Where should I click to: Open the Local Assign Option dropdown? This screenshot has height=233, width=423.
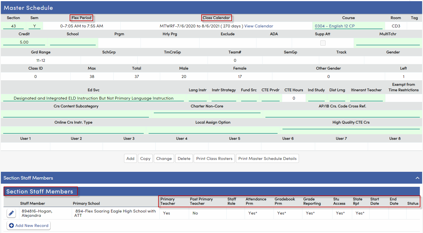pyautogui.click(x=213, y=130)
